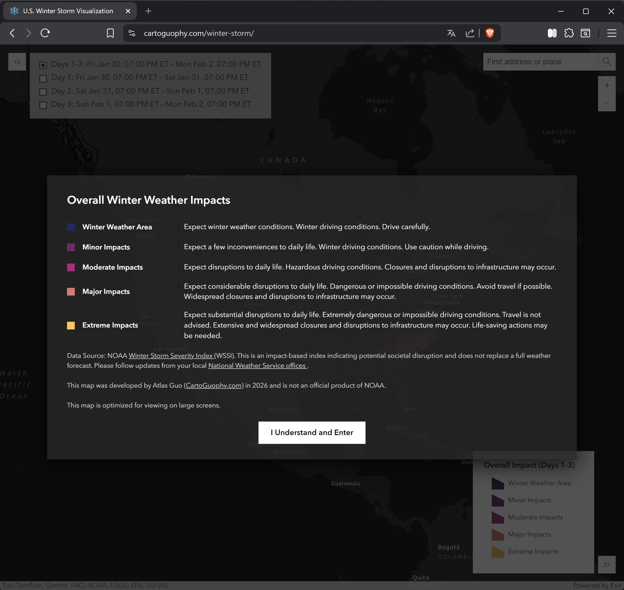Expand the Overall Impact legend panel
The image size is (624, 590).
pyautogui.click(x=607, y=565)
